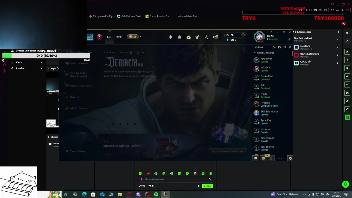352x198 pixels.
Task: Select friend KissedDead in friends list
Action: [272, 139]
